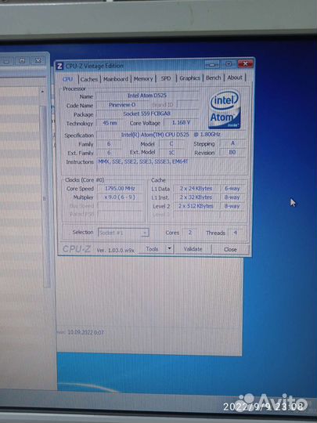Viewport: 317px width, 423px height.
Task: Click the Threads value field
Action: tap(236, 233)
